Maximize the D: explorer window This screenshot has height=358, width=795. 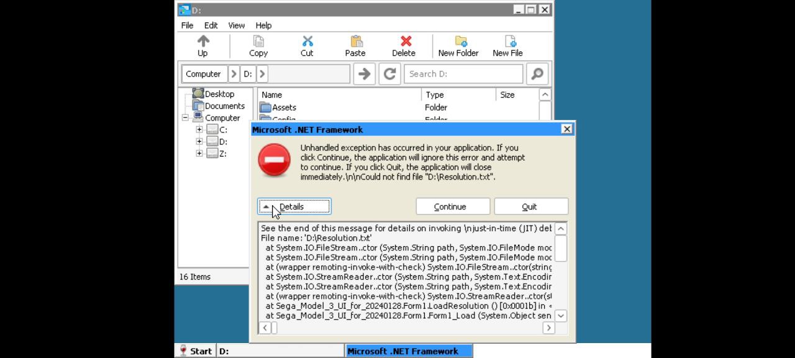tap(531, 9)
